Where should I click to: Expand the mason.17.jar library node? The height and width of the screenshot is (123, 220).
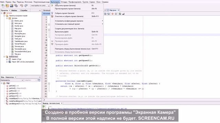[7, 59]
